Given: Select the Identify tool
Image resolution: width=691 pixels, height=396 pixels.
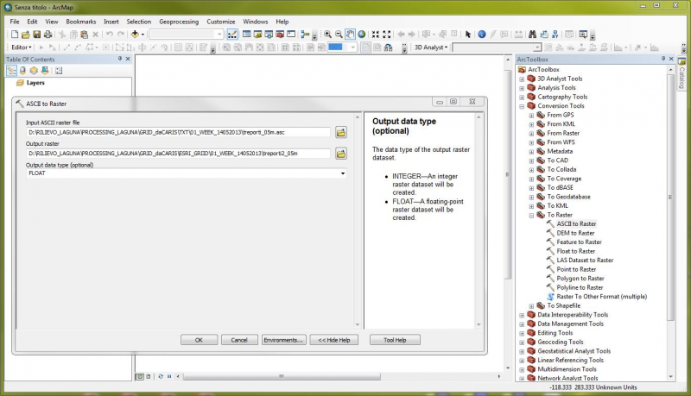Looking at the screenshot, I should 482,35.
